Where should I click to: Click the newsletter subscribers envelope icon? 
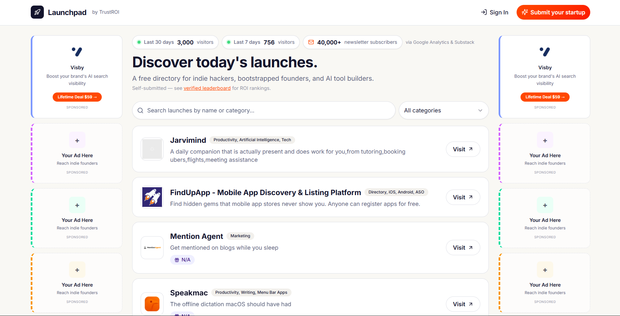click(311, 42)
